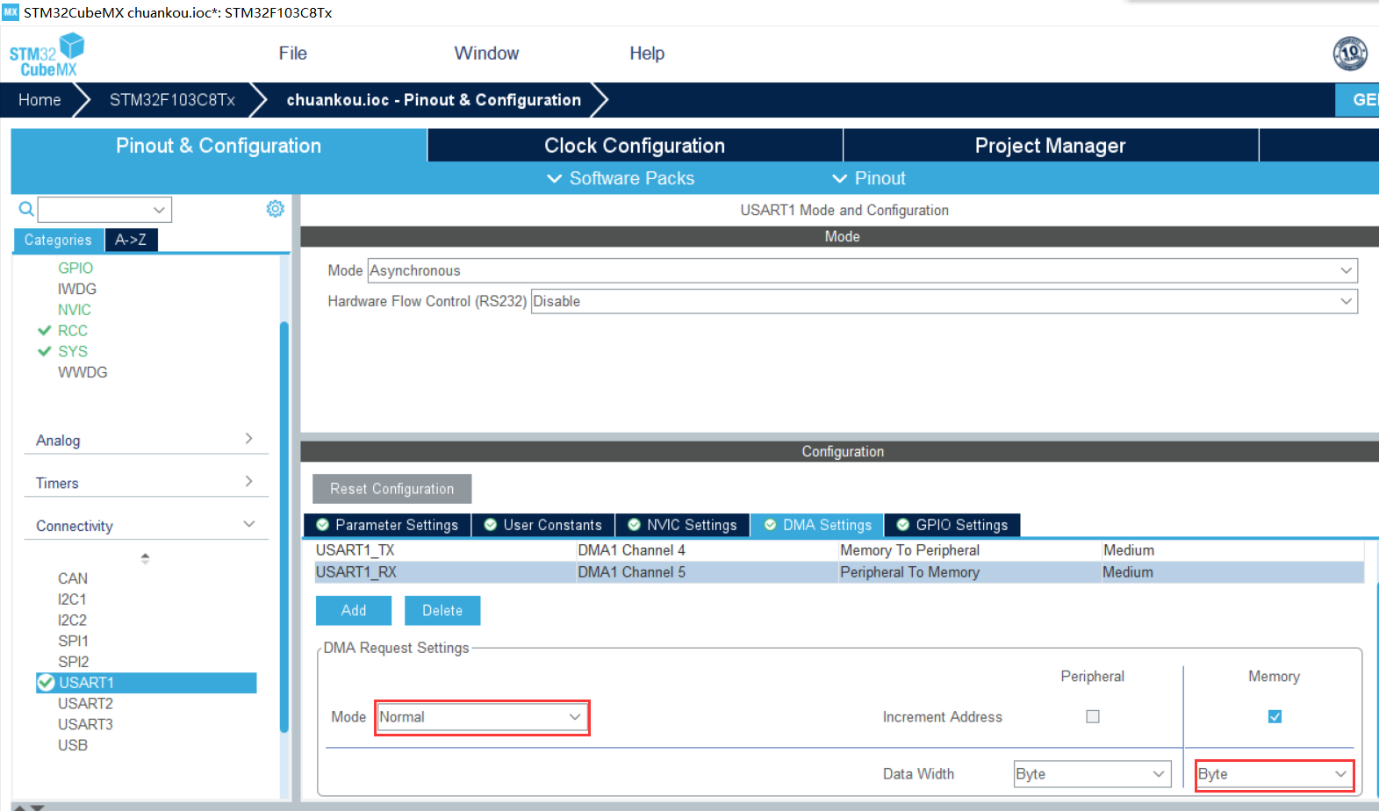Switch to Categories view tab
The width and height of the screenshot is (1379, 811).
tap(58, 240)
